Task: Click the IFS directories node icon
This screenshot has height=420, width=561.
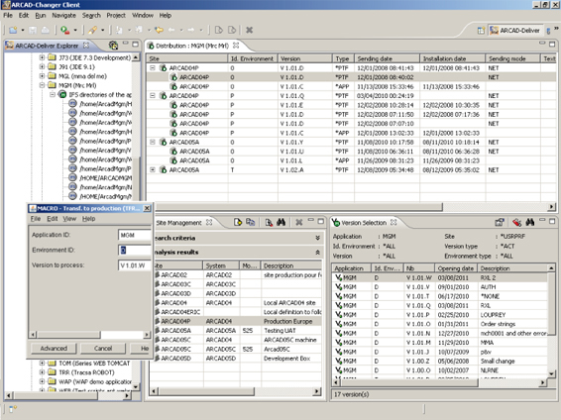Action: [x=62, y=95]
